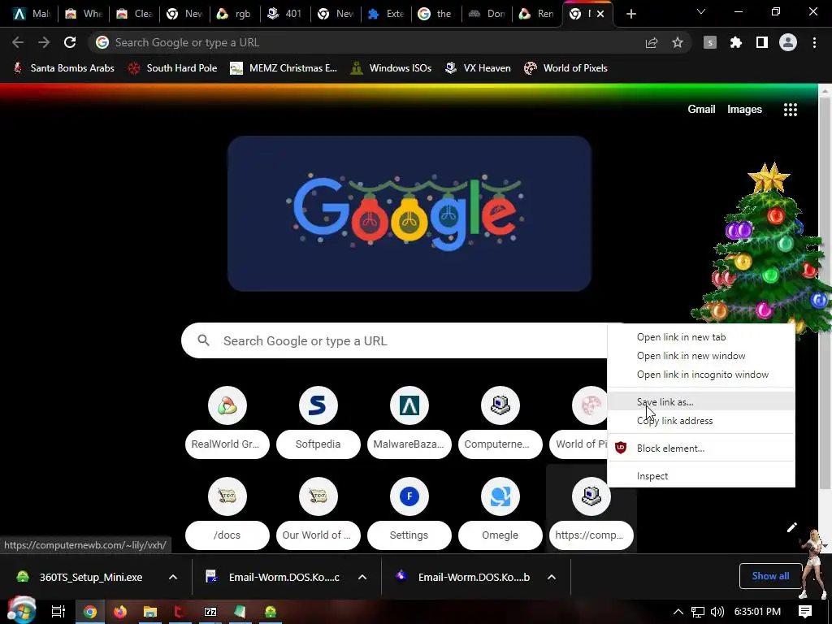Choose Block element... from context menu
The height and width of the screenshot is (624, 832).
click(x=701, y=448)
